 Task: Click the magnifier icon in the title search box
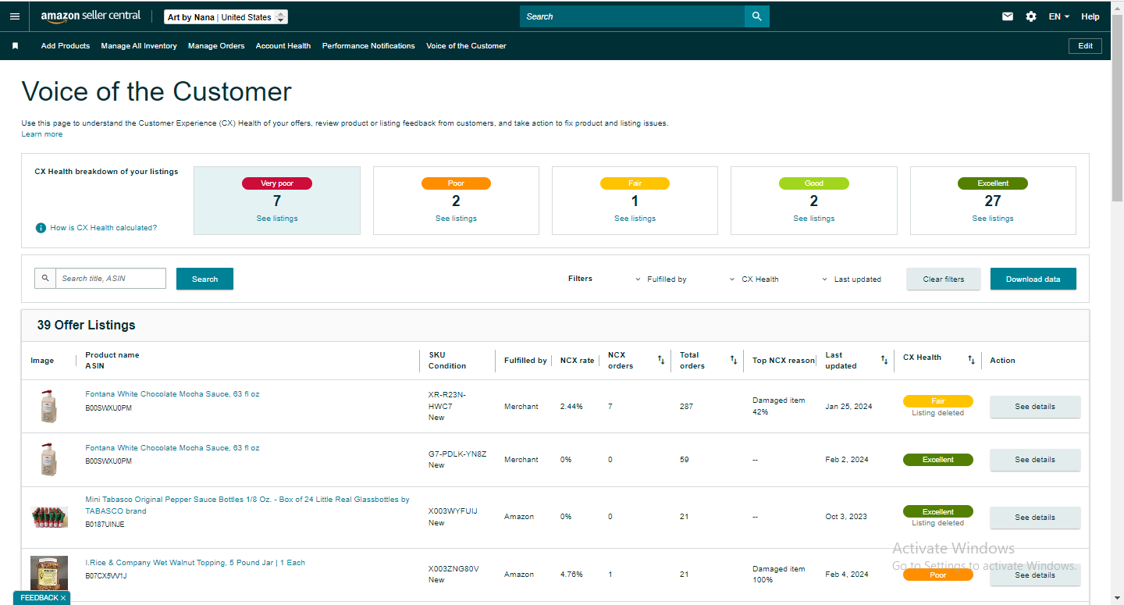(x=45, y=279)
